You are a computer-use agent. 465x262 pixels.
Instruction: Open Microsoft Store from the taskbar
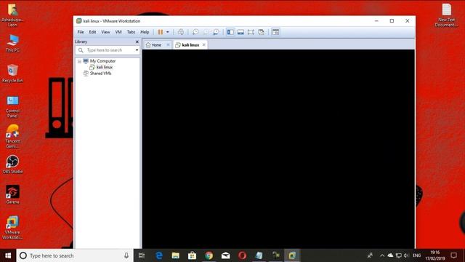pyautogui.click(x=192, y=255)
